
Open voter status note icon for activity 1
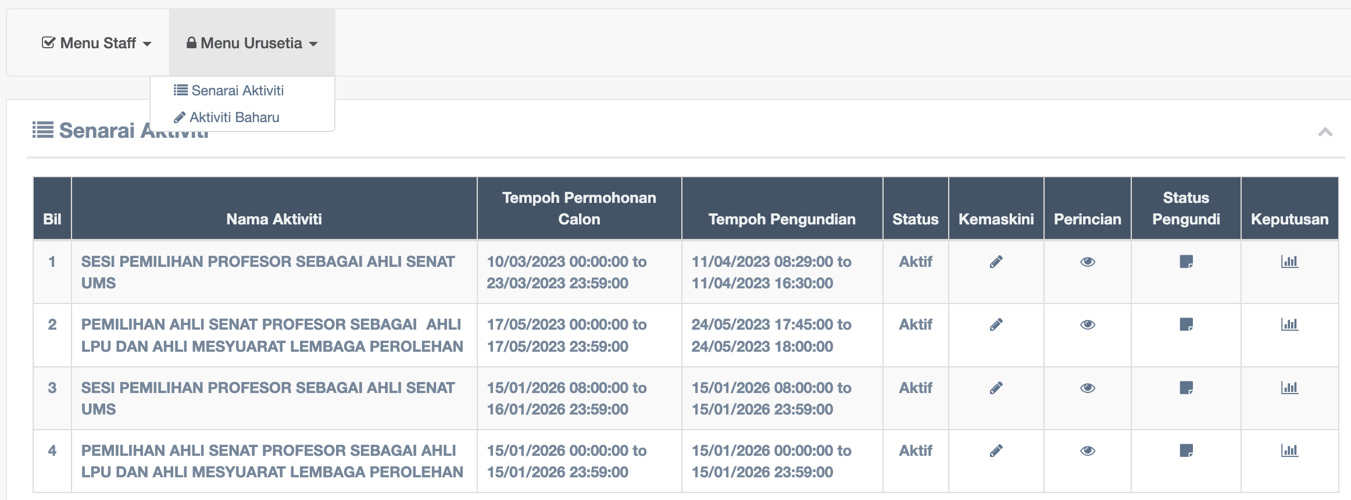(x=1186, y=262)
